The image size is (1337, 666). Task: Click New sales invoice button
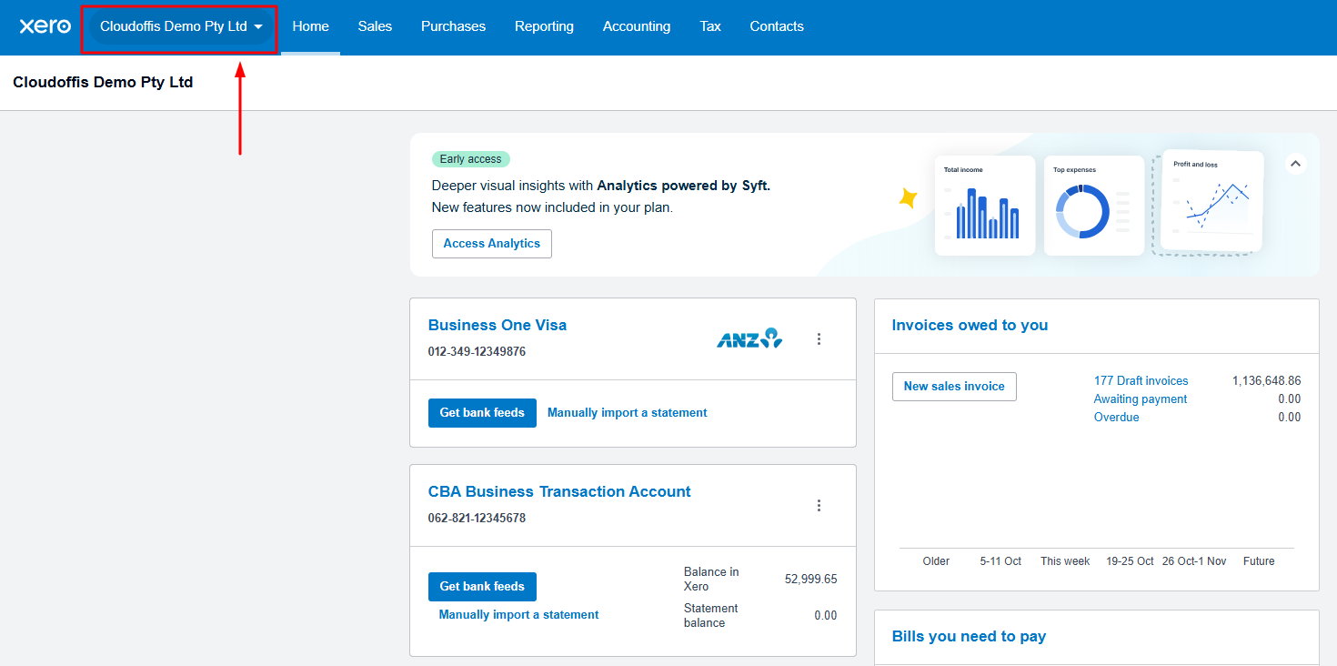(x=954, y=387)
